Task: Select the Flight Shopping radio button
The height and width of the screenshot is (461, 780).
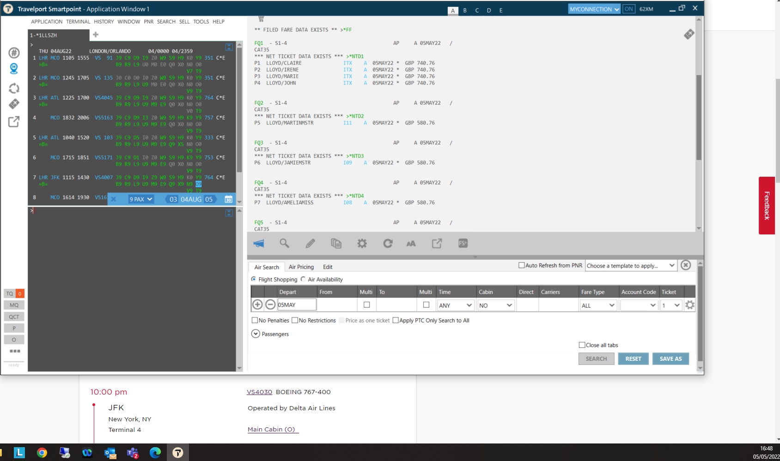Action: pos(254,279)
